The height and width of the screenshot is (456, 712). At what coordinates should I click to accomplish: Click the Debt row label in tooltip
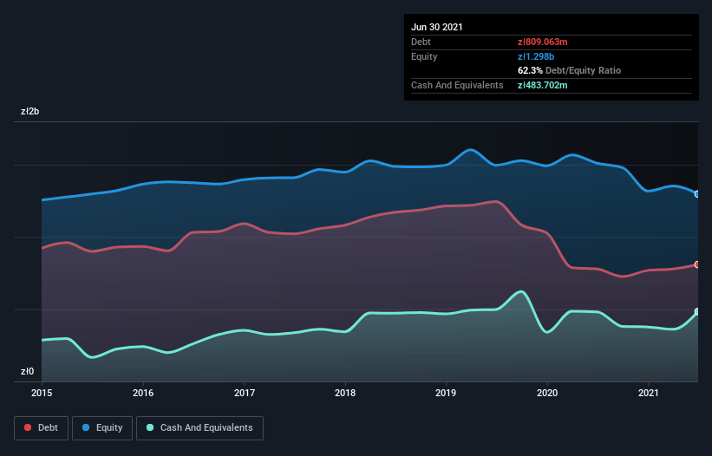pyautogui.click(x=421, y=42)
